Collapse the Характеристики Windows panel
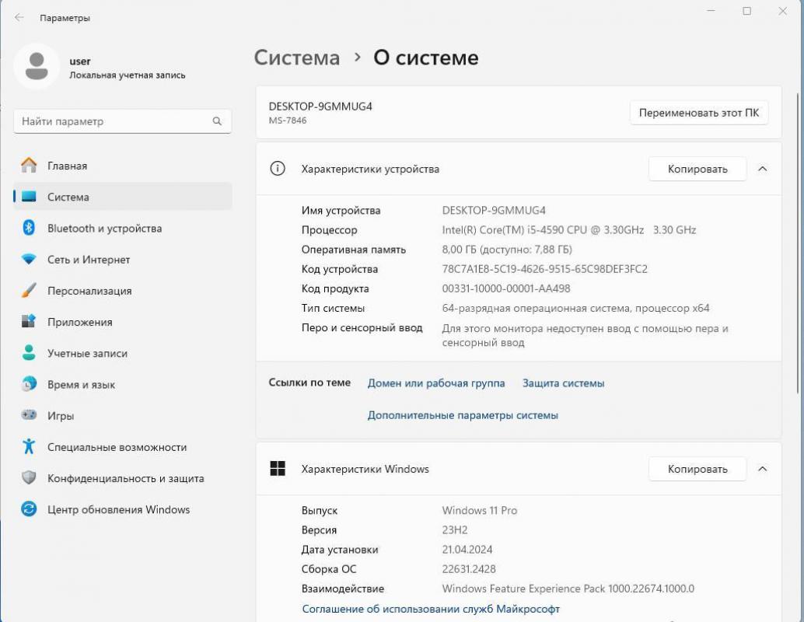 click(x=763, y=469)
